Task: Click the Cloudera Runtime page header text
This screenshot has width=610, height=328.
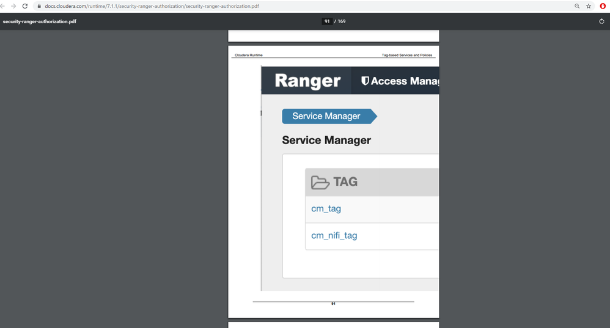Action: click(x=249, y=55)
